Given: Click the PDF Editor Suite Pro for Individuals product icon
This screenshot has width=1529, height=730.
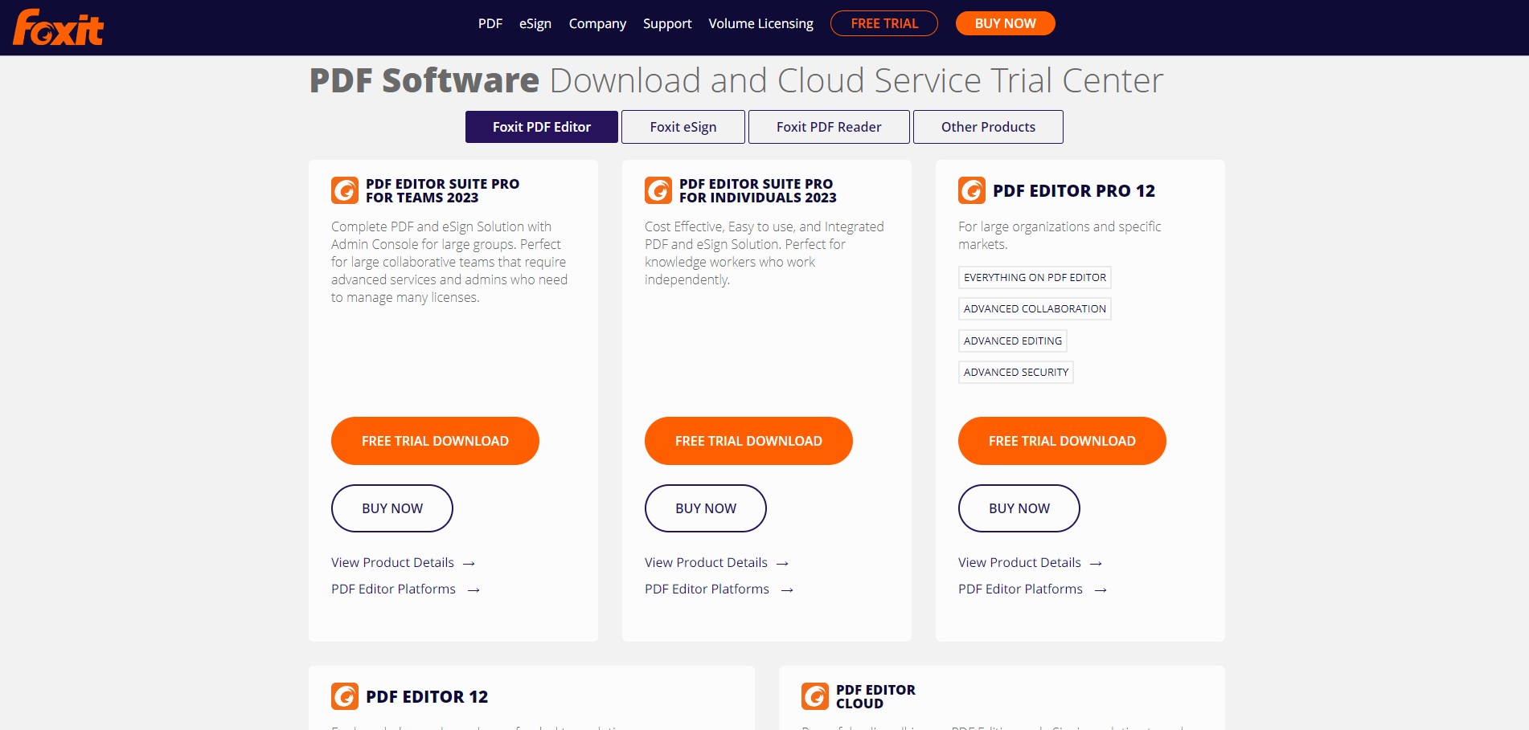Looking at the screenshot, I should click(658, 190).
